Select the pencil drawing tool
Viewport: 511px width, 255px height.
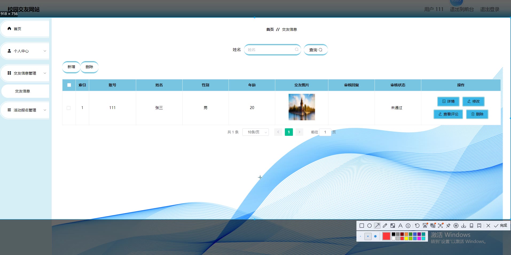[x=385, y=226]
